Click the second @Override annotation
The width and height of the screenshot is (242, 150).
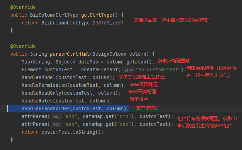(23, 46)
